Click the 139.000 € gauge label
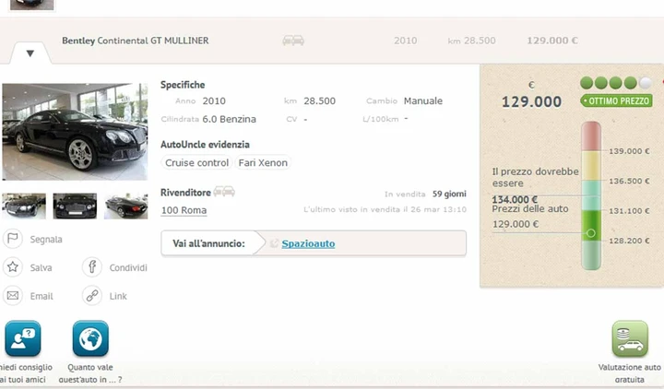664x389 pixels. pos(629,151)
